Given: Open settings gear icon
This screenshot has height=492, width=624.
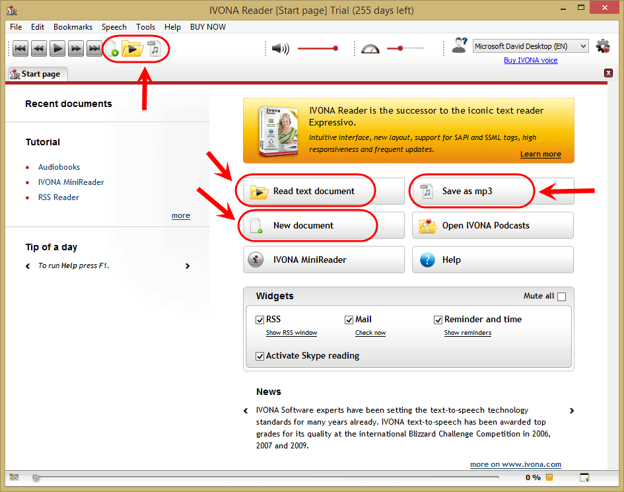Looking at the screenshot, I should 603,46.
